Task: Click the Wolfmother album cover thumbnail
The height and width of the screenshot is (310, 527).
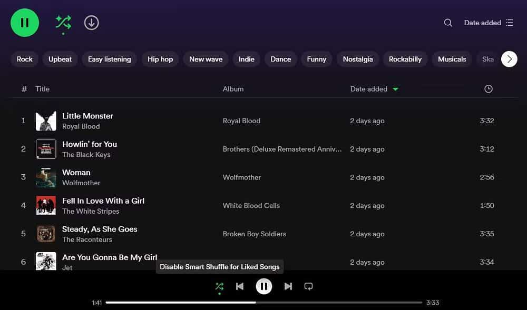Action: coord(46,177)
